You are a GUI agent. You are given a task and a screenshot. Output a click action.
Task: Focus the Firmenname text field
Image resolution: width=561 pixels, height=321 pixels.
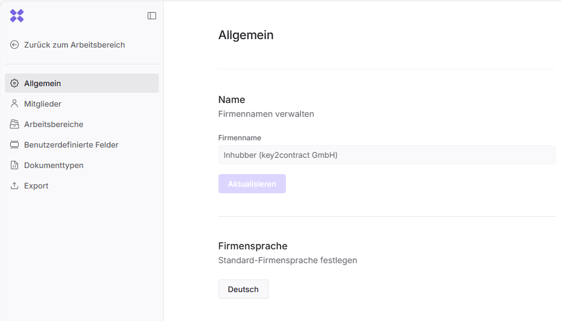(x=386, y=155)
